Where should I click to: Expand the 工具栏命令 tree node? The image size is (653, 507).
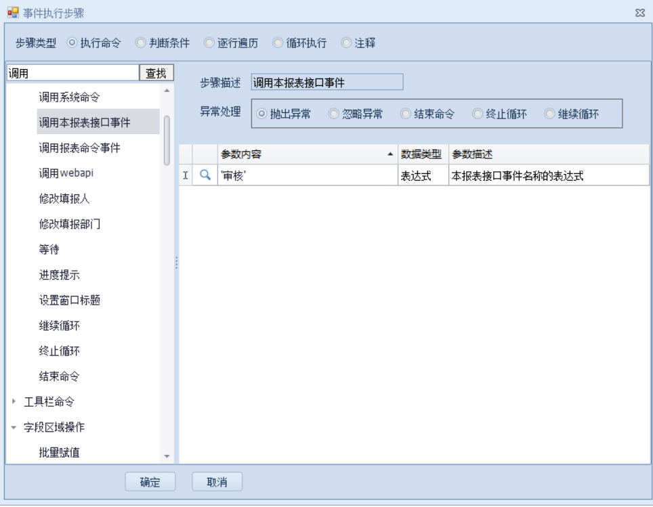pyautogui.click(x=14, y=402)
